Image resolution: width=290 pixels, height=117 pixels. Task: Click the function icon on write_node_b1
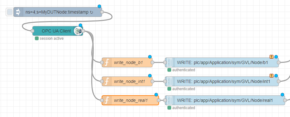click(107, 62)
